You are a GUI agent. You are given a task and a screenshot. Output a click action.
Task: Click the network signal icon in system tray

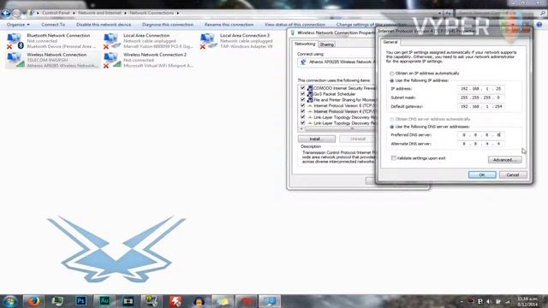pyautogui.click(x=507, y=301)
